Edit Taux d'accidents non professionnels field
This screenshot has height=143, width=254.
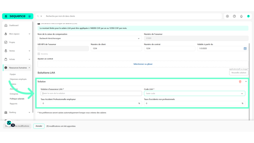195,103
